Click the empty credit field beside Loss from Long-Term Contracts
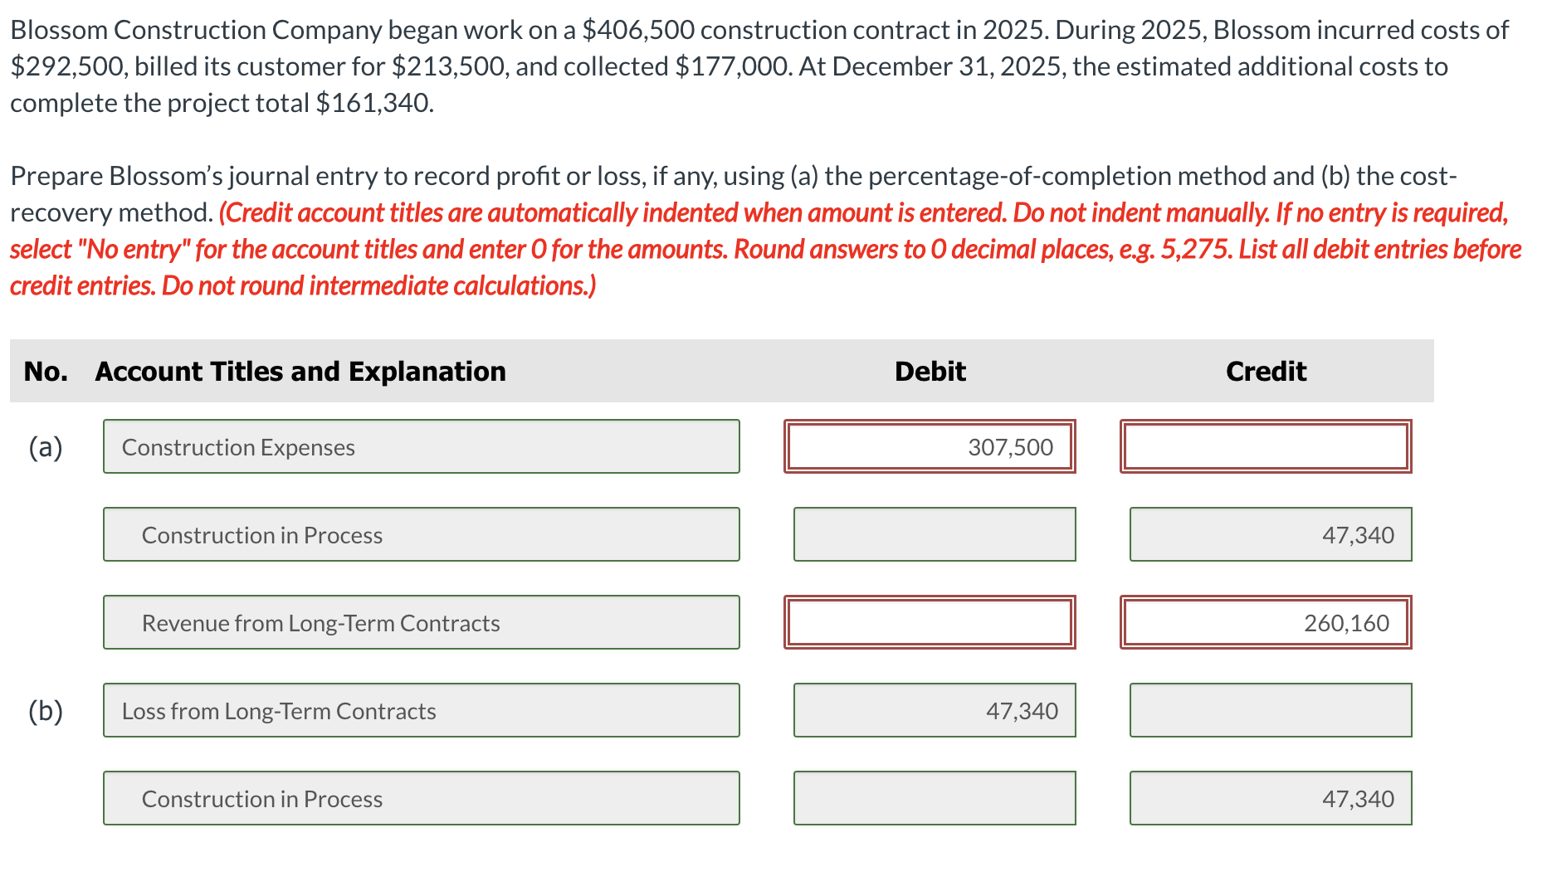The width and height of the screenshot is (1552, 886). click(1269, 710)
